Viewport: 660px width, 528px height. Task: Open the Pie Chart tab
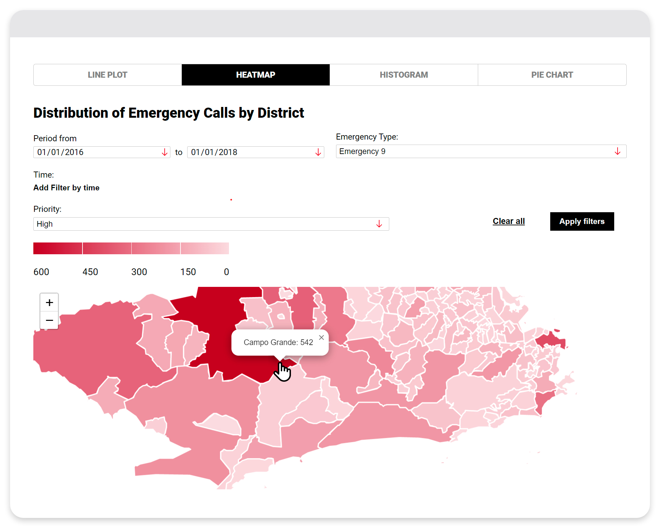[x=552, y=75]
